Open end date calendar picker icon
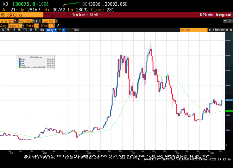Viewport: 233px width, 168px height. 34,21
